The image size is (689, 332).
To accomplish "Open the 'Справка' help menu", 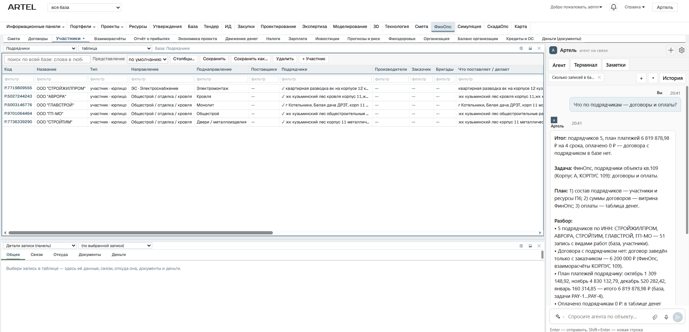I will 634,7.
